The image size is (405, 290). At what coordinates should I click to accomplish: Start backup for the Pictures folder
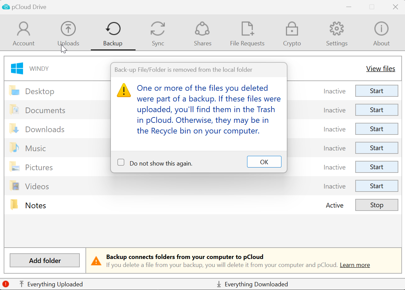[x=376, y=167]
